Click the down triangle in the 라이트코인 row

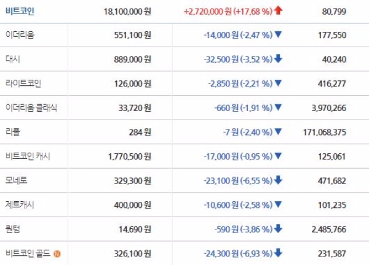279,83
